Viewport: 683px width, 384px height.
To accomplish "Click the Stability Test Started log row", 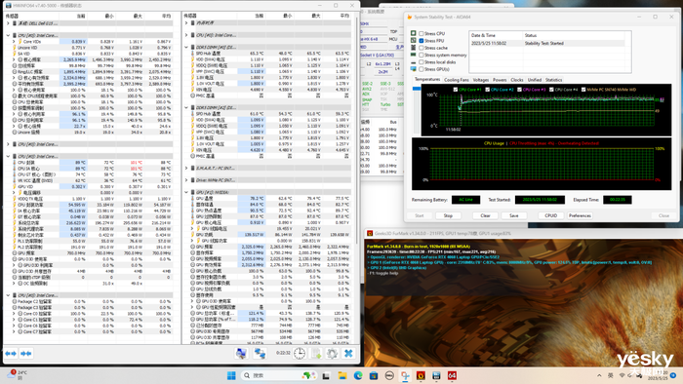I will click(548, 43).
